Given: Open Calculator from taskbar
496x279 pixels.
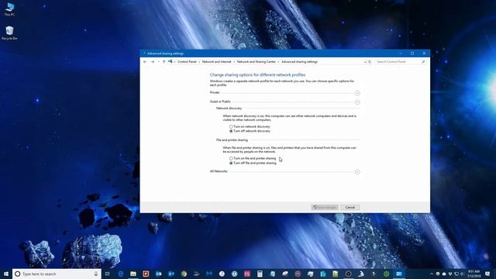Looking at the screenshot, I should (260, 274).
